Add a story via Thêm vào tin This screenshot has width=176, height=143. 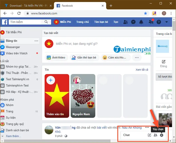57,96
